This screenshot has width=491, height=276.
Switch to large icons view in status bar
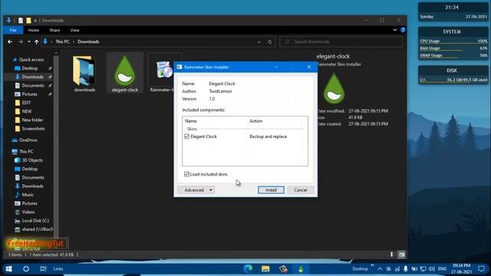coord(401,255)
